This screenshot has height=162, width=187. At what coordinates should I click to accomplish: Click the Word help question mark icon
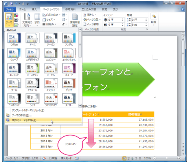pyautogui.click(x=183, y=9)
